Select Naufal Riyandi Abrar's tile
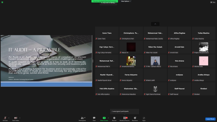The height and width of the screenshot is (122, 217). tap(107, 75)
